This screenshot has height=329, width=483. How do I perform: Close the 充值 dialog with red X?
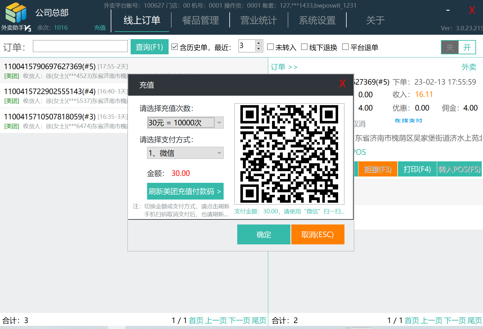click(x=342, y=84)
